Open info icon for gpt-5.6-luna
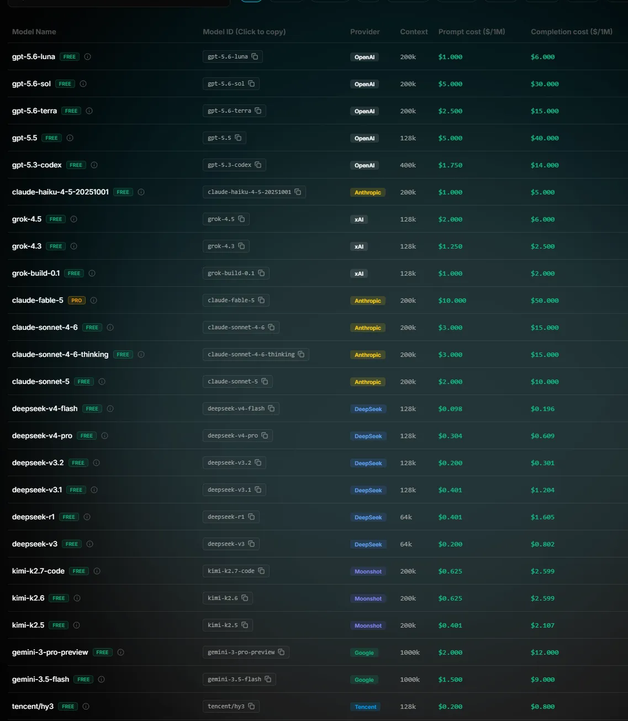Viewport: 628px width, 721px height. coord(87,57)
